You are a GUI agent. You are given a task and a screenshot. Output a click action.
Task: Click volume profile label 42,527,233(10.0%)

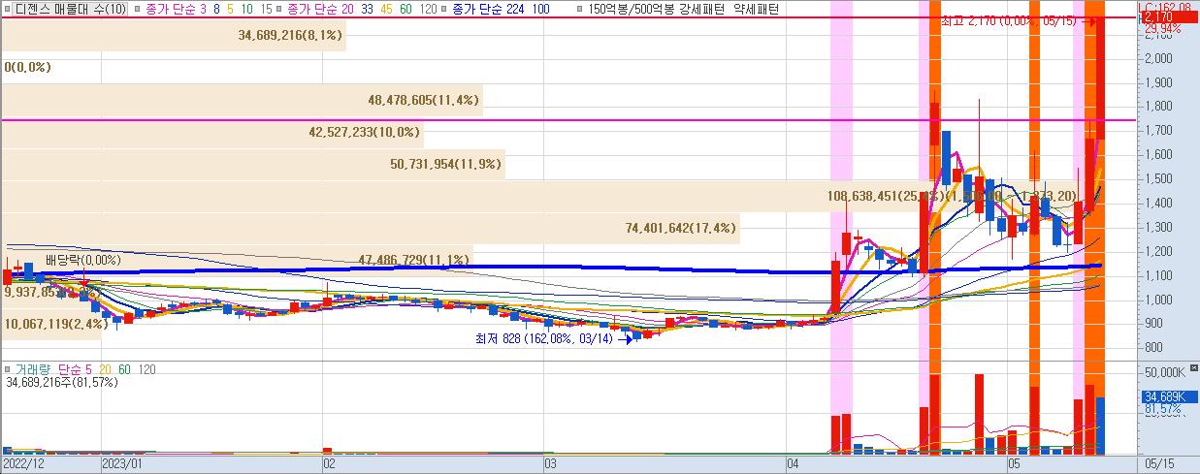[x=365, y=132]
